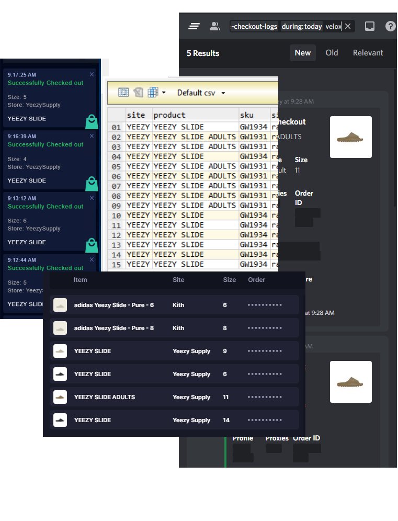Sort search results by Old
398x521 pixels.
point(332,53)
